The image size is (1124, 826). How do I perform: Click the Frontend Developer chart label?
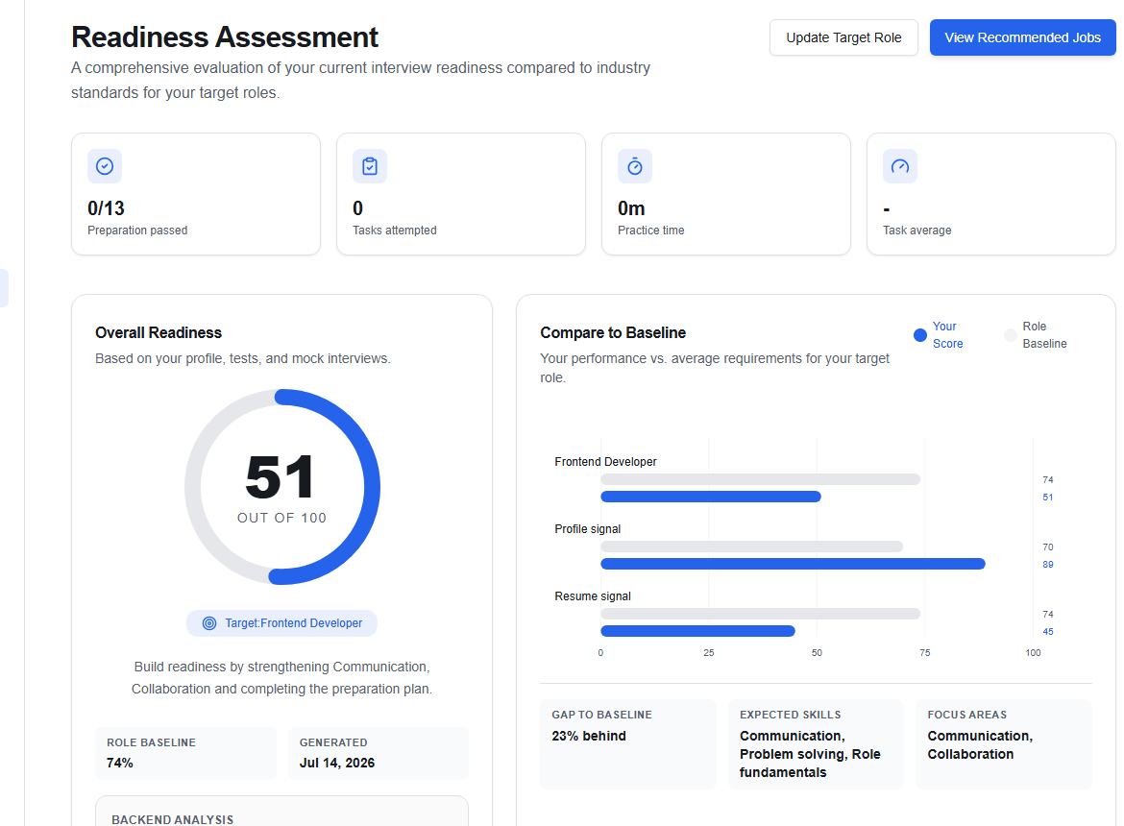[x=606, y=462]
